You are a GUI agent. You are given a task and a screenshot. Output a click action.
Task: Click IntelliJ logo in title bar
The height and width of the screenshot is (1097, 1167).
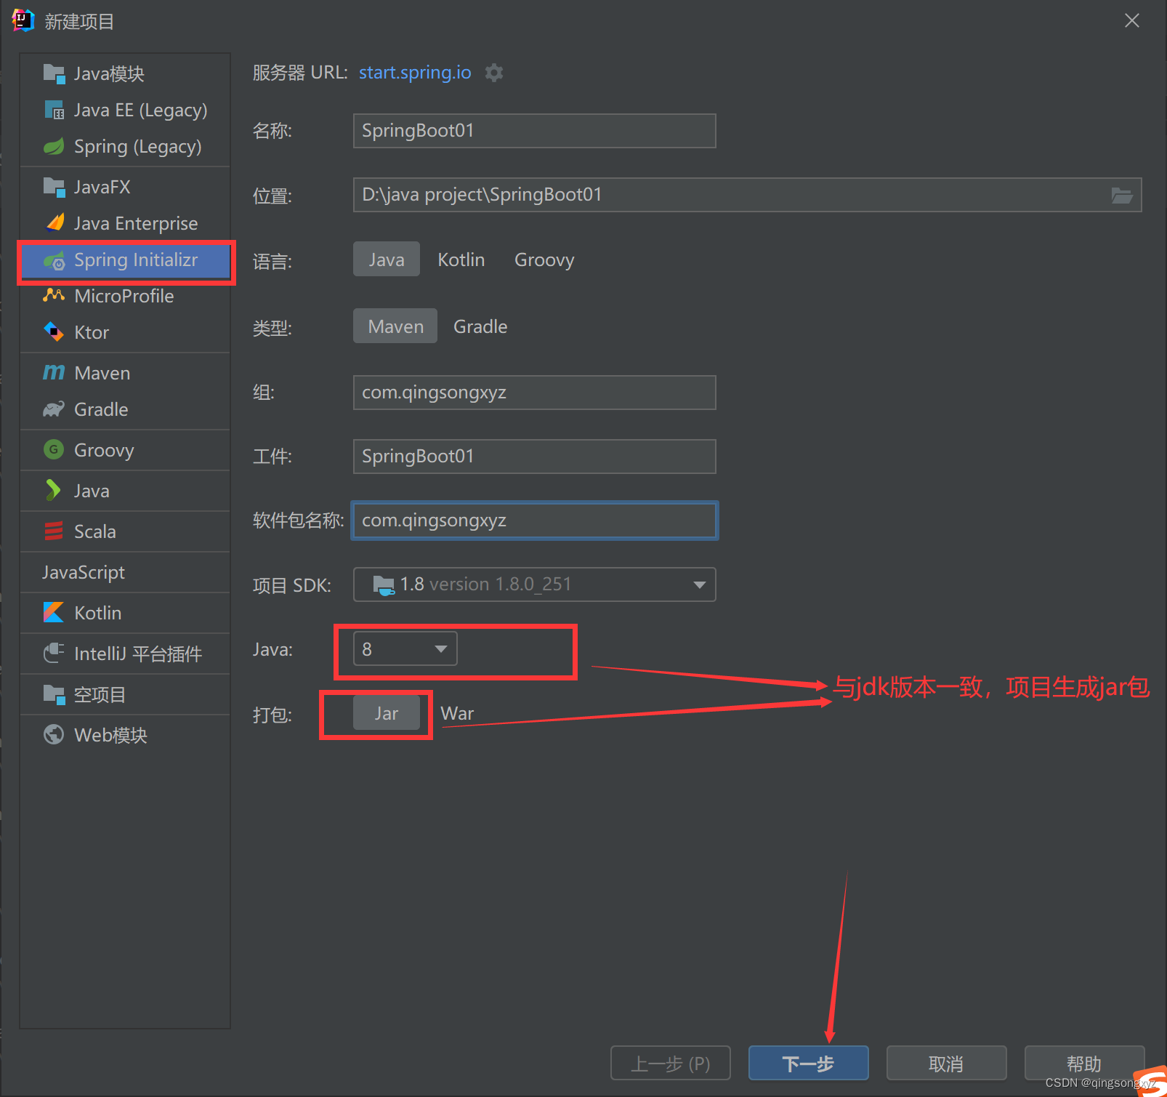(x=23, y=20)
